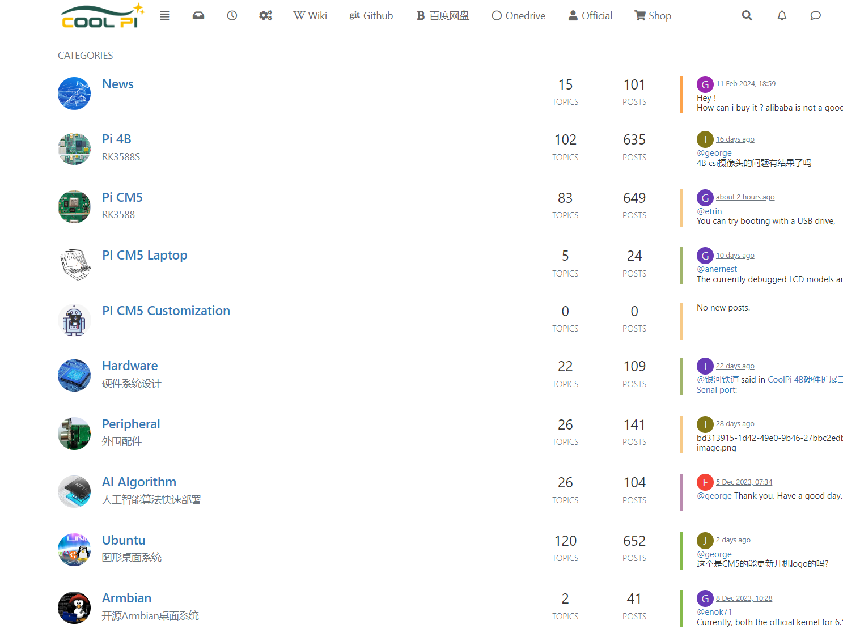Click the E avatar in AI Algorithm row
The image size is (843, 637).
pos(705,482)
